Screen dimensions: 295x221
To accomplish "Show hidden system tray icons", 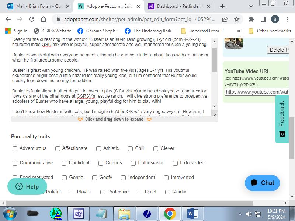I will [240, 214].
